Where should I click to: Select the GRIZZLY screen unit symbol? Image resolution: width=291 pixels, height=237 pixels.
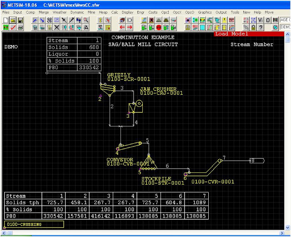pos(108,90)
